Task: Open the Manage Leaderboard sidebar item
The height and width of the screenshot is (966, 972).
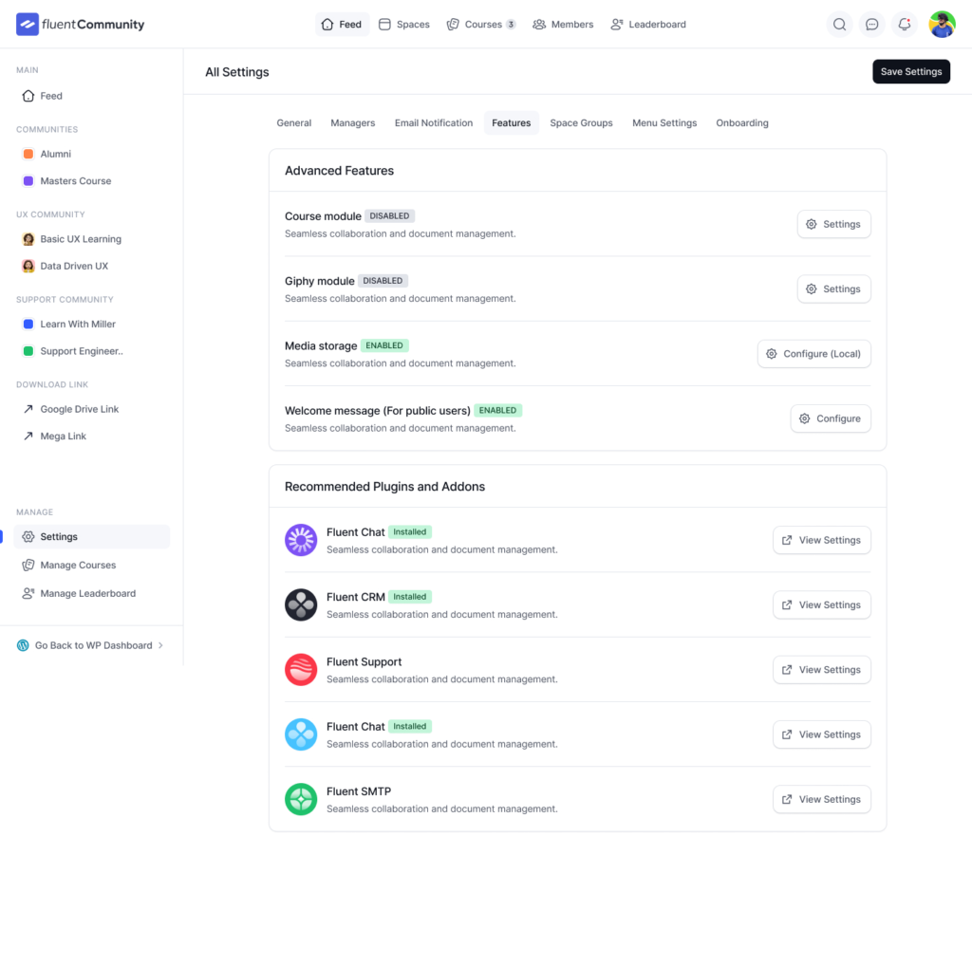Action: coord(92,593)
